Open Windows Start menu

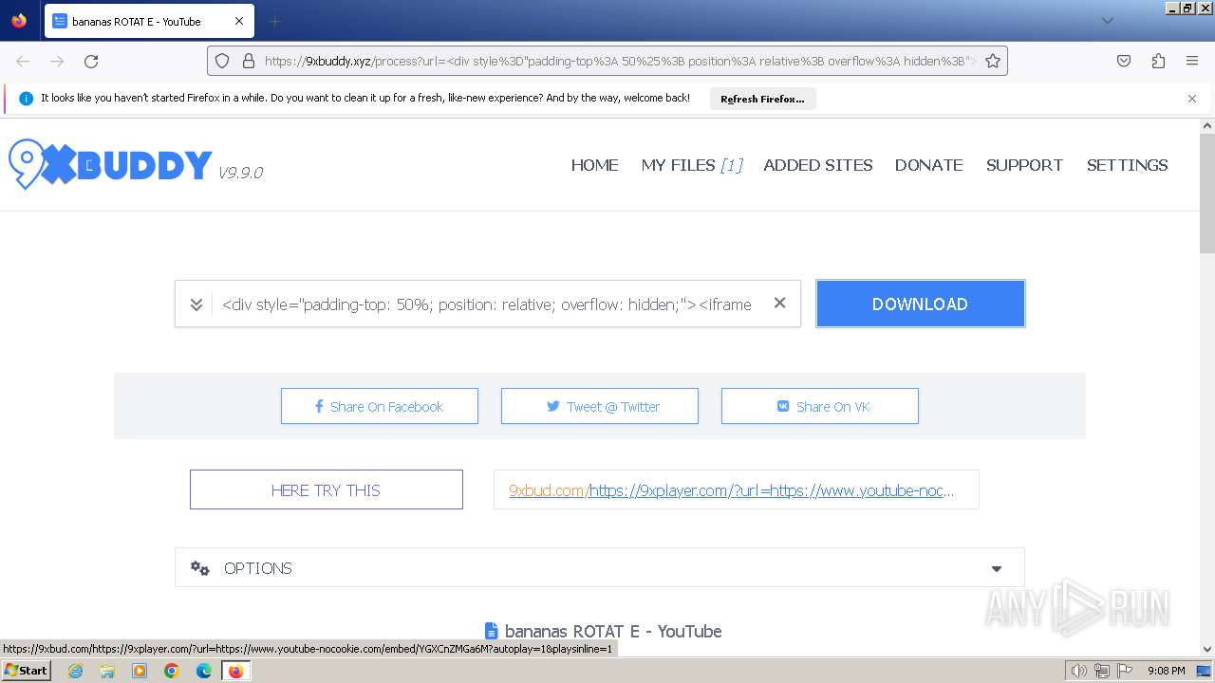pyautogui.click(x=27, y=671)
